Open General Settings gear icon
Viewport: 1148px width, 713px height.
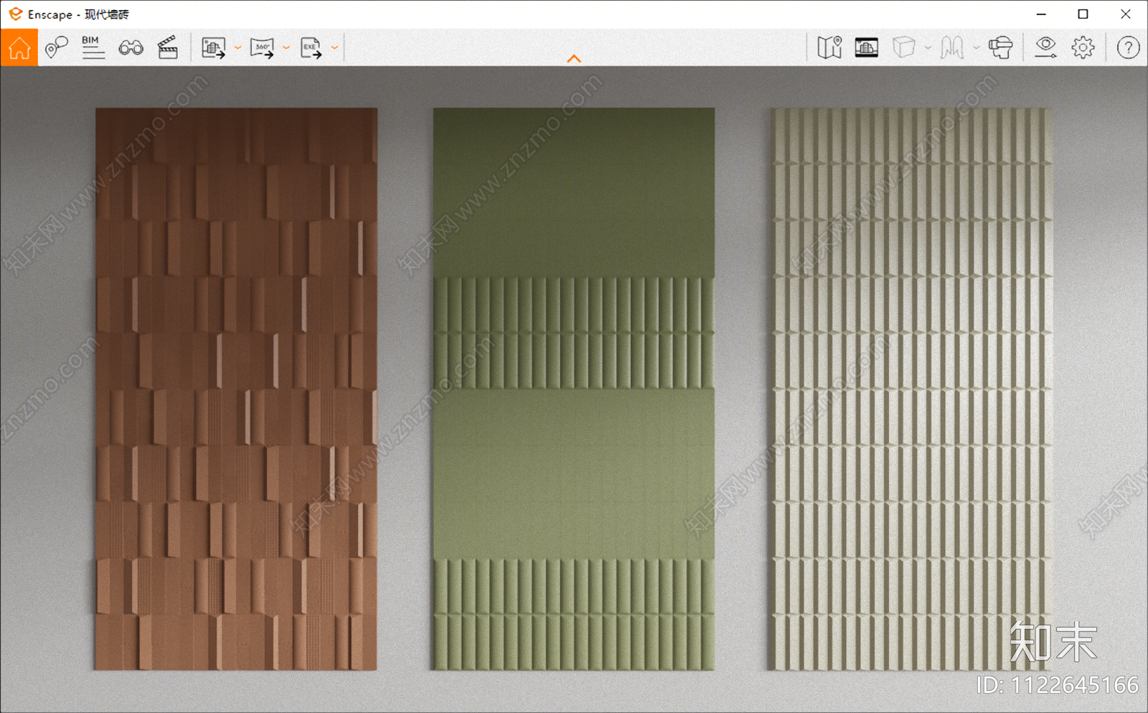[x=1083, y=48]
